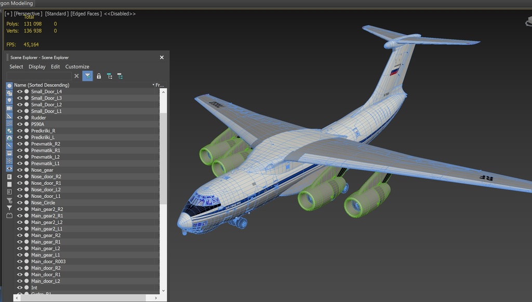Image resolution: width=532 pixels, height=302 pixels.
Task: Click the Scene Explorer search input field
Action: tap(39, 76)
